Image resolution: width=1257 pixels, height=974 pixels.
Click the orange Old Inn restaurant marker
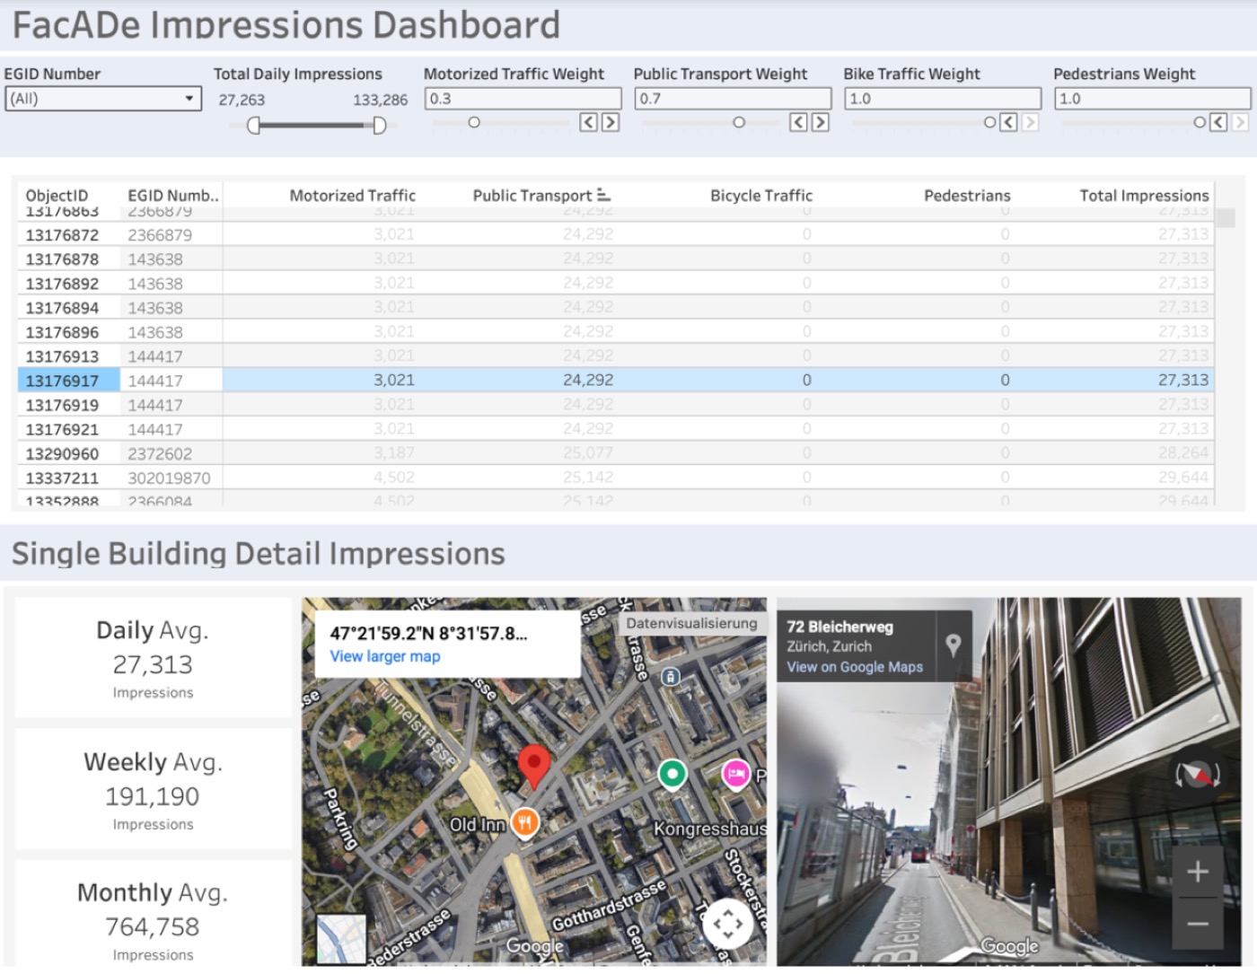tap(525, 823)
